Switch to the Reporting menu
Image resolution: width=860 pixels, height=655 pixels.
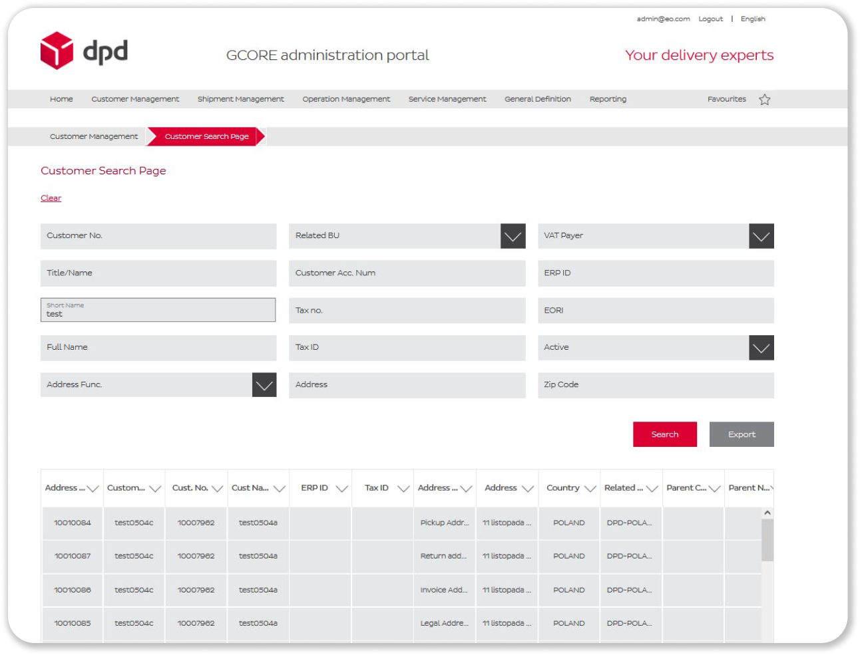pyautogui.click(x=607, y=98)
